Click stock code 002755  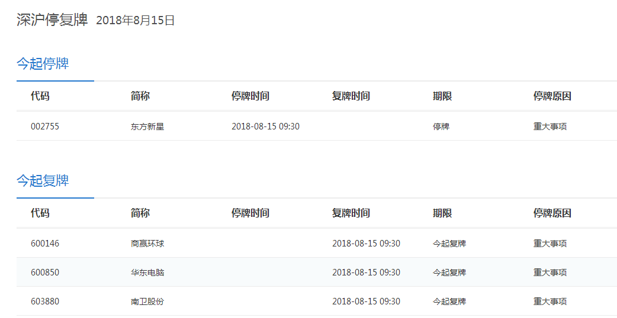point(45,126)
